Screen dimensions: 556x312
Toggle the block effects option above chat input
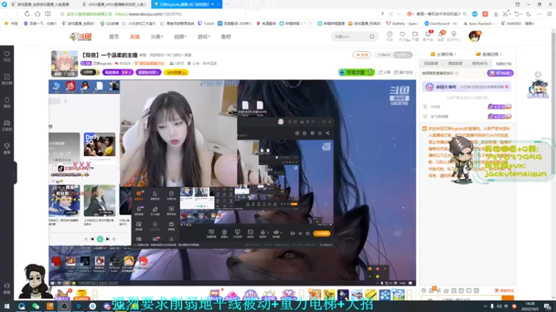coord(505,291)
